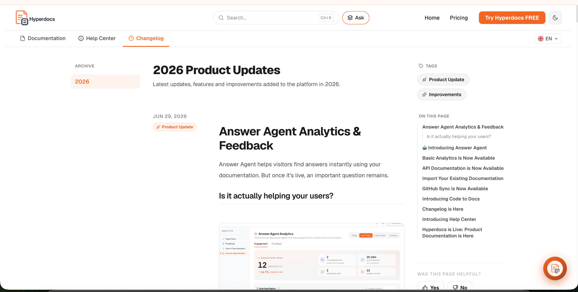This screenshot has height=292, width=578.
Task: Open the EN language dropdown
Action: (548, 39)
